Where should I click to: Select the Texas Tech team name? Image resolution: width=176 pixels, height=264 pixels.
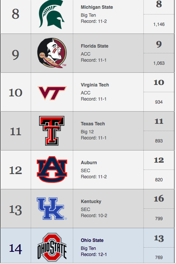[x=93, y=124]
